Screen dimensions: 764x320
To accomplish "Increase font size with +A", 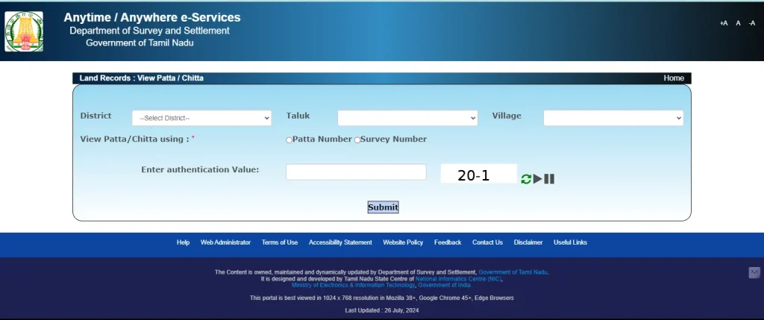I will [x=724, y=23].
